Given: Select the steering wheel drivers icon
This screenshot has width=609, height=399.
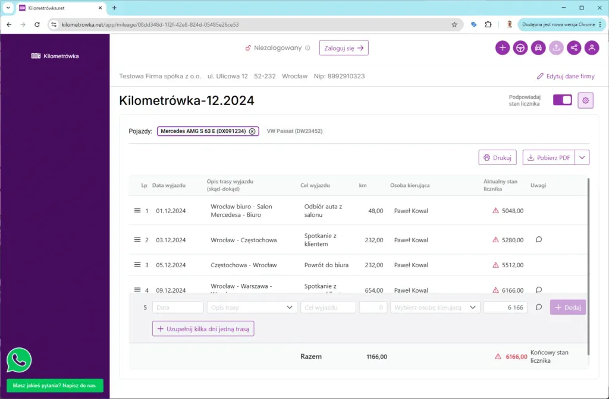Looking at the screenshot, I should [520, 47].
